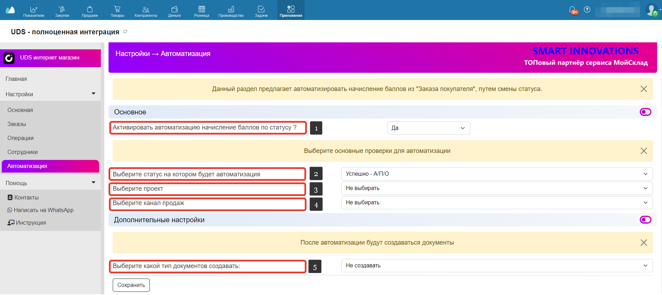662x295 pixels.
Task: Open the help question mark icon
Action: click(x=587, y=9)
